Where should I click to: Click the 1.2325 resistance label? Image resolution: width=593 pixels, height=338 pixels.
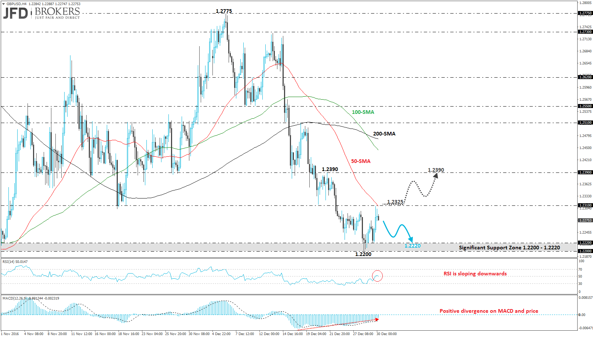[395, 202]
